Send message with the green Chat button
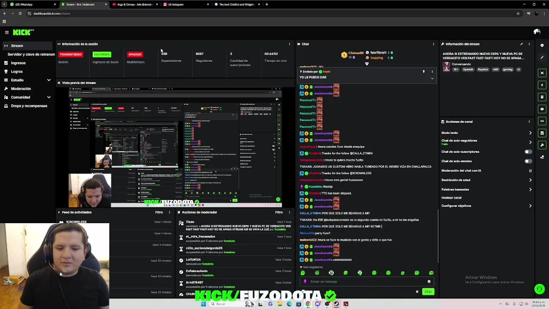Screen dimensions: 549x309 [x=428, y=292]
